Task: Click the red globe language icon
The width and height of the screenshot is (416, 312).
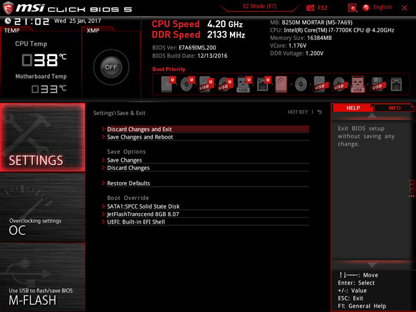Action: pyautogui.click(x=366, y=8)
